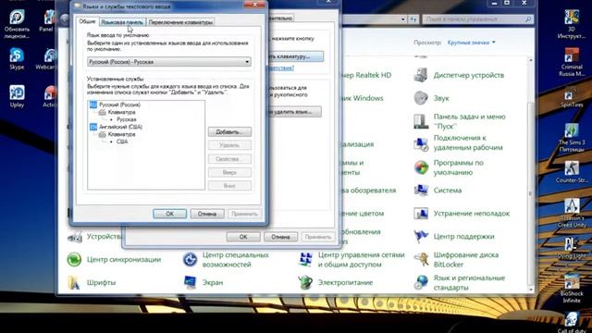Click the Добавить button
The height and width of the screenshot is (333, 592).
click(x=229, y=131)
